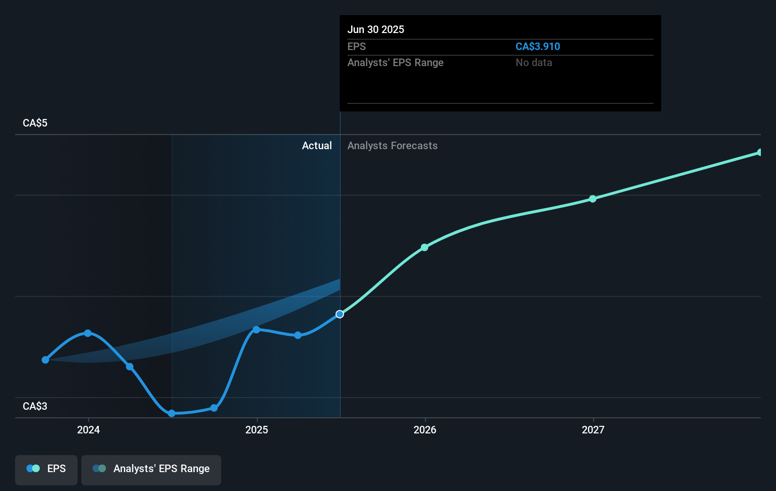The image size is (776, 491).
Task: Click the peak EPS data point near early 2024
Action: [88, 333]
